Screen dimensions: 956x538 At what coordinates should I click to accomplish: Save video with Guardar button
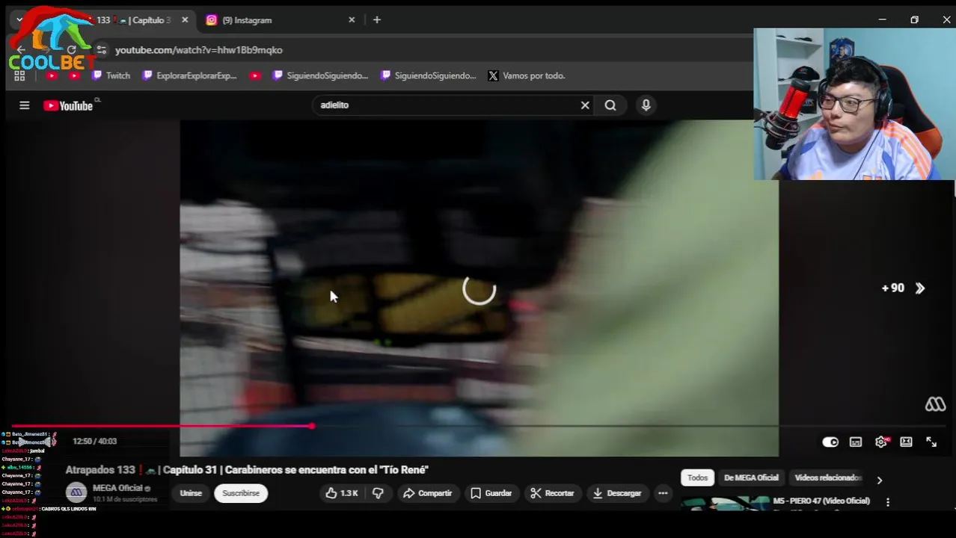[x=491, y=493]
